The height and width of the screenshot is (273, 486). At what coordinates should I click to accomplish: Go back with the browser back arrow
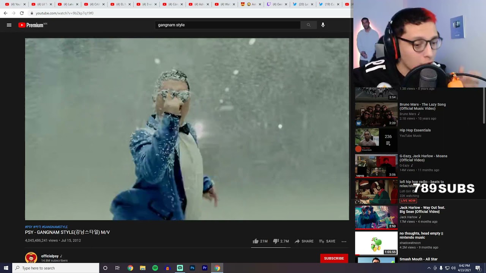(x=5, y=13)
